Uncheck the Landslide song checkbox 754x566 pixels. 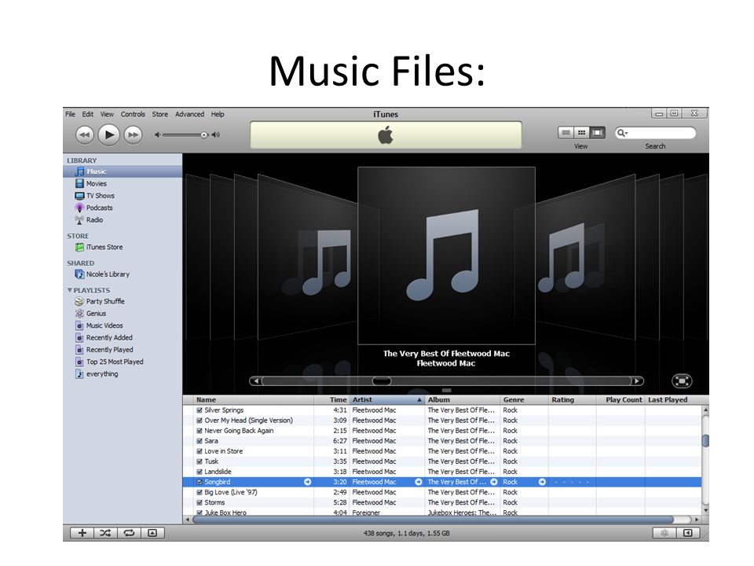[199, 472]
